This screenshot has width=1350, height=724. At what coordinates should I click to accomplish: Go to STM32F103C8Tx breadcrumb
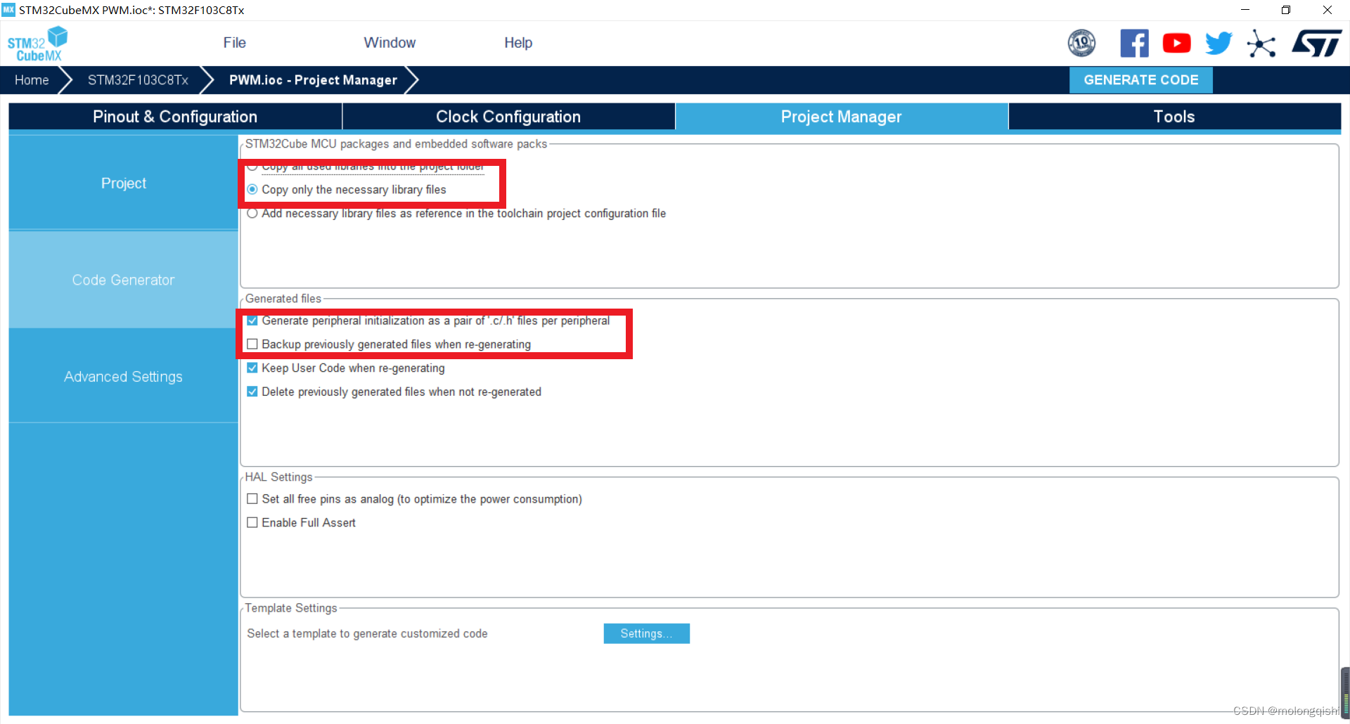click(138, 80)
